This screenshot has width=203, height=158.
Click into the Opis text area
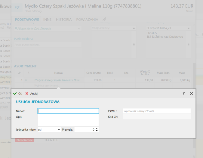coord(68,120)
